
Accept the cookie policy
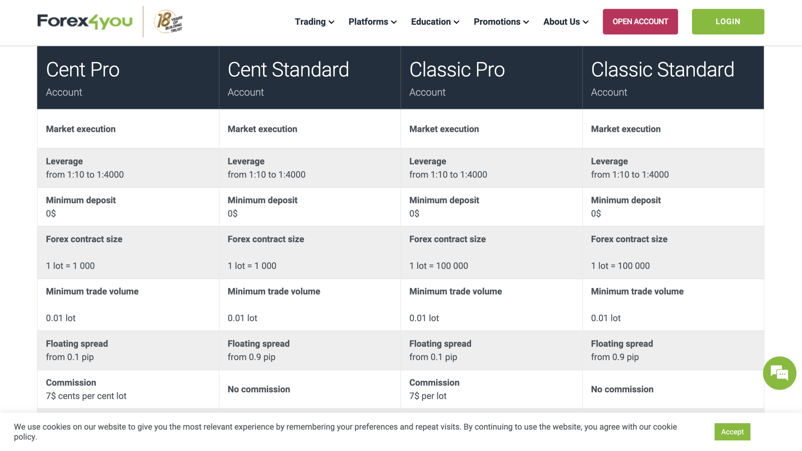pyautogui.click(x=732, y=432)
